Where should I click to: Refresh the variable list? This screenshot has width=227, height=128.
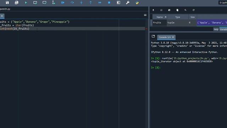tap(193, 10)
